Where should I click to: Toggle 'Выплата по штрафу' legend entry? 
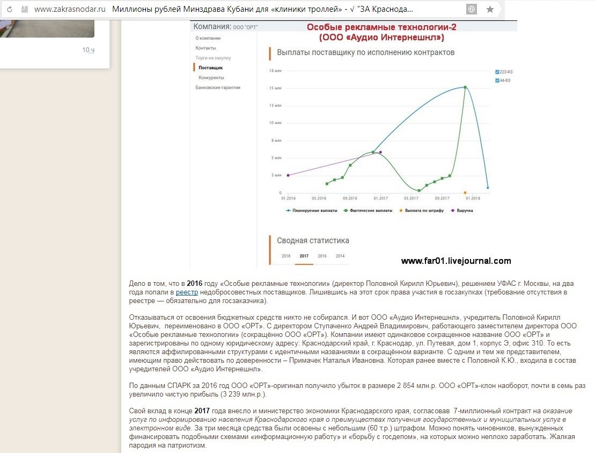click(x=422, y=211)
